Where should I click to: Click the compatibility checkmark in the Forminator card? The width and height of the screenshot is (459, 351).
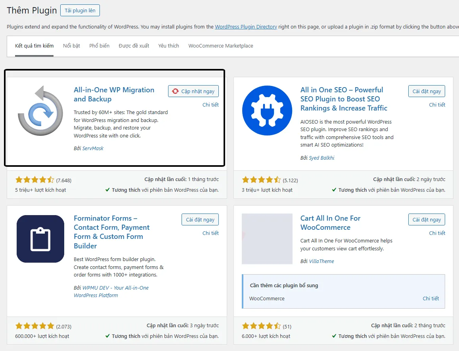click(108, 336)
